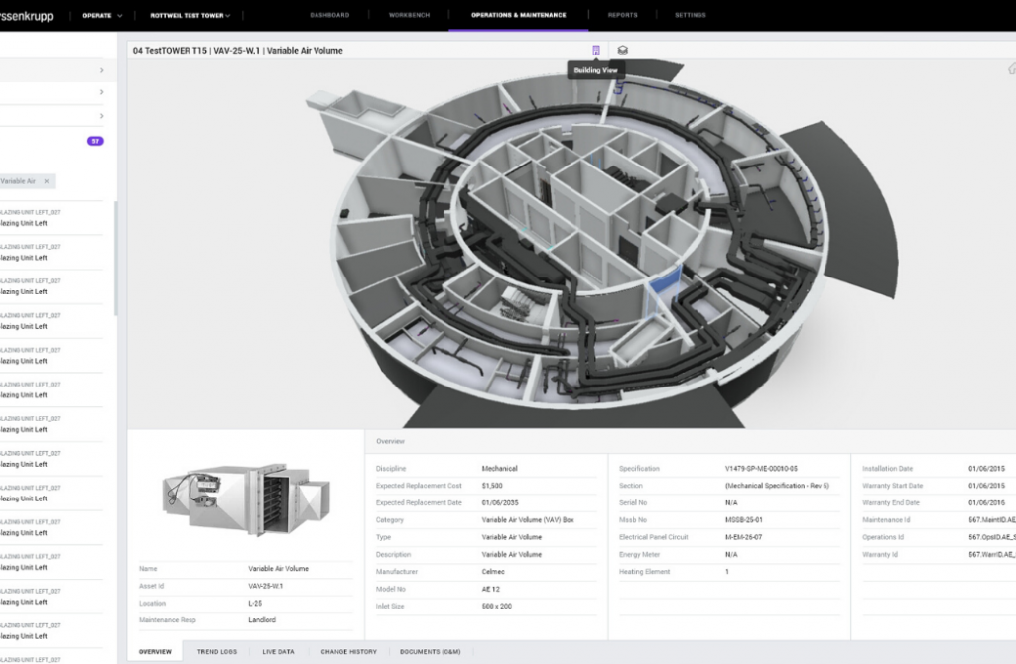Click the 'Warranty Start Date' label
The height and width of the screenshot is (664, 1016).
pyautogui.click(x=892, y=486)
